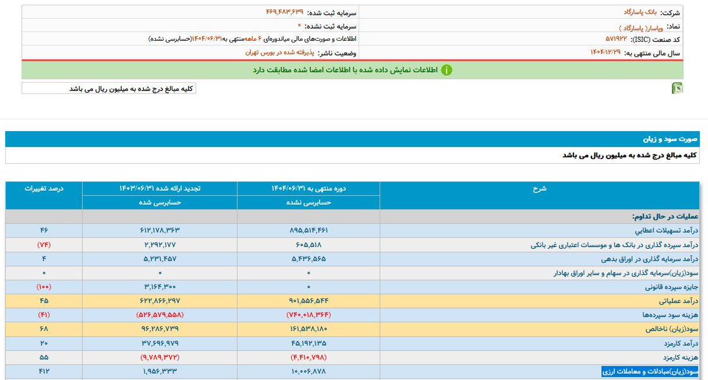Click value ۶۱۲,۱۷۸,۳۶۳ in facilities income row
The image size is (708, 380).
pos(160,230)
